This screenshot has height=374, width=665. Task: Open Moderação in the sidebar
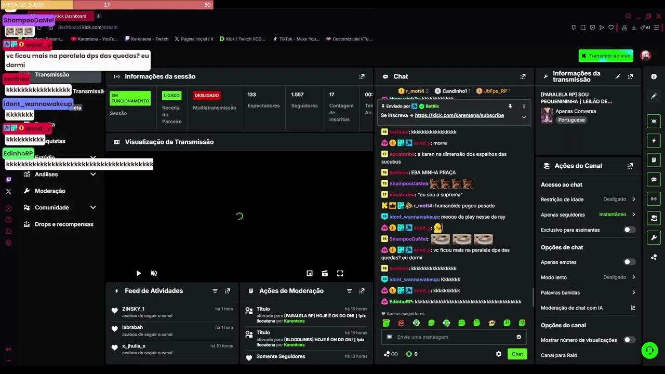[50, 191]
